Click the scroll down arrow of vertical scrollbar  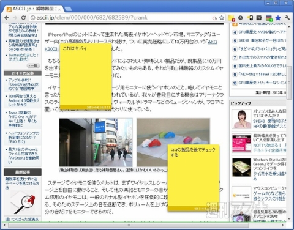pyautogui.click(x=289, y=219)
